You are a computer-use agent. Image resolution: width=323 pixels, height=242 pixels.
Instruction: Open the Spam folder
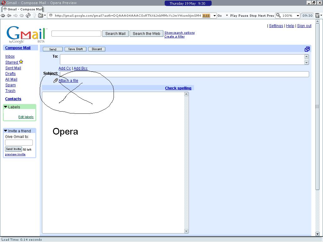pos(10,85)
